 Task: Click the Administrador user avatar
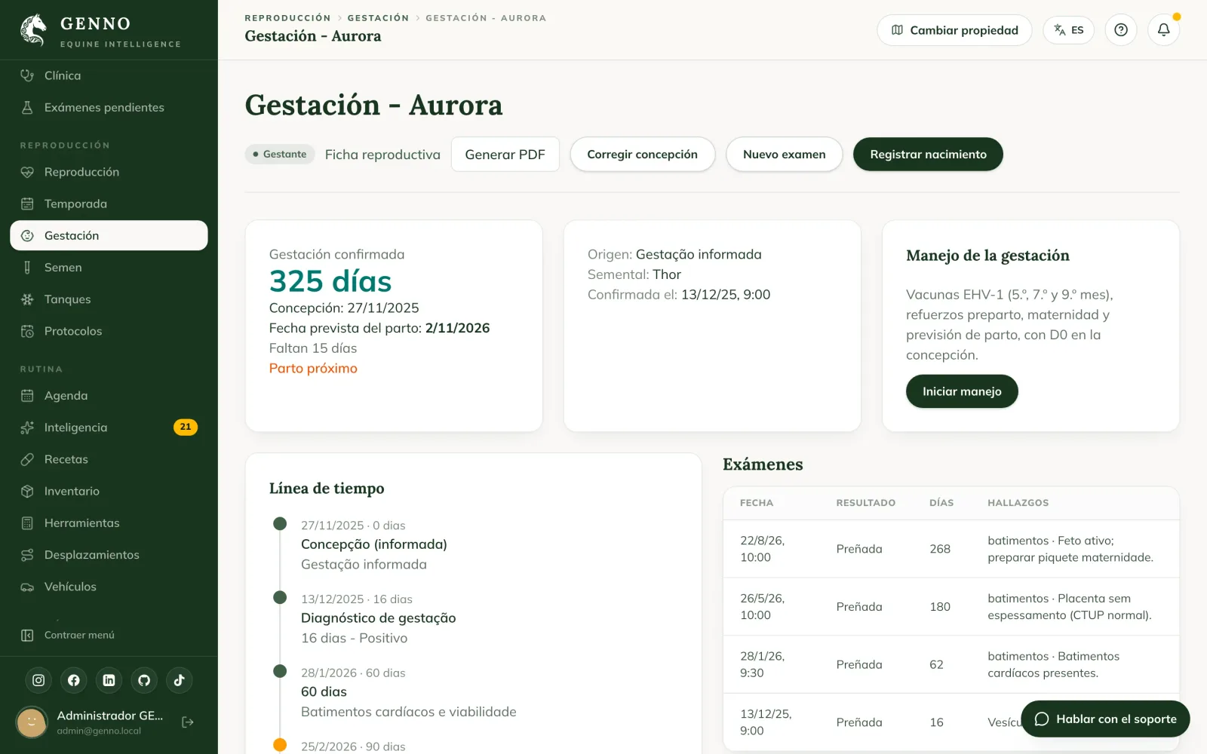tap(32, 722)
